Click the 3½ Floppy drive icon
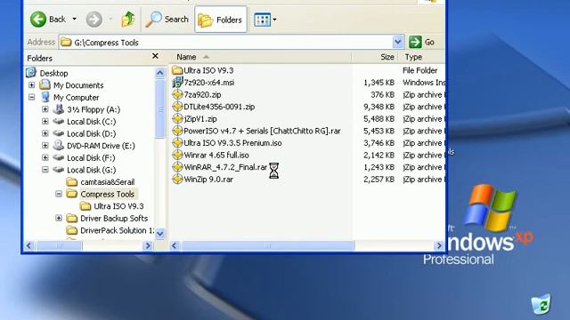Screen dimensions: 570x320 click(x=59, y=108)
